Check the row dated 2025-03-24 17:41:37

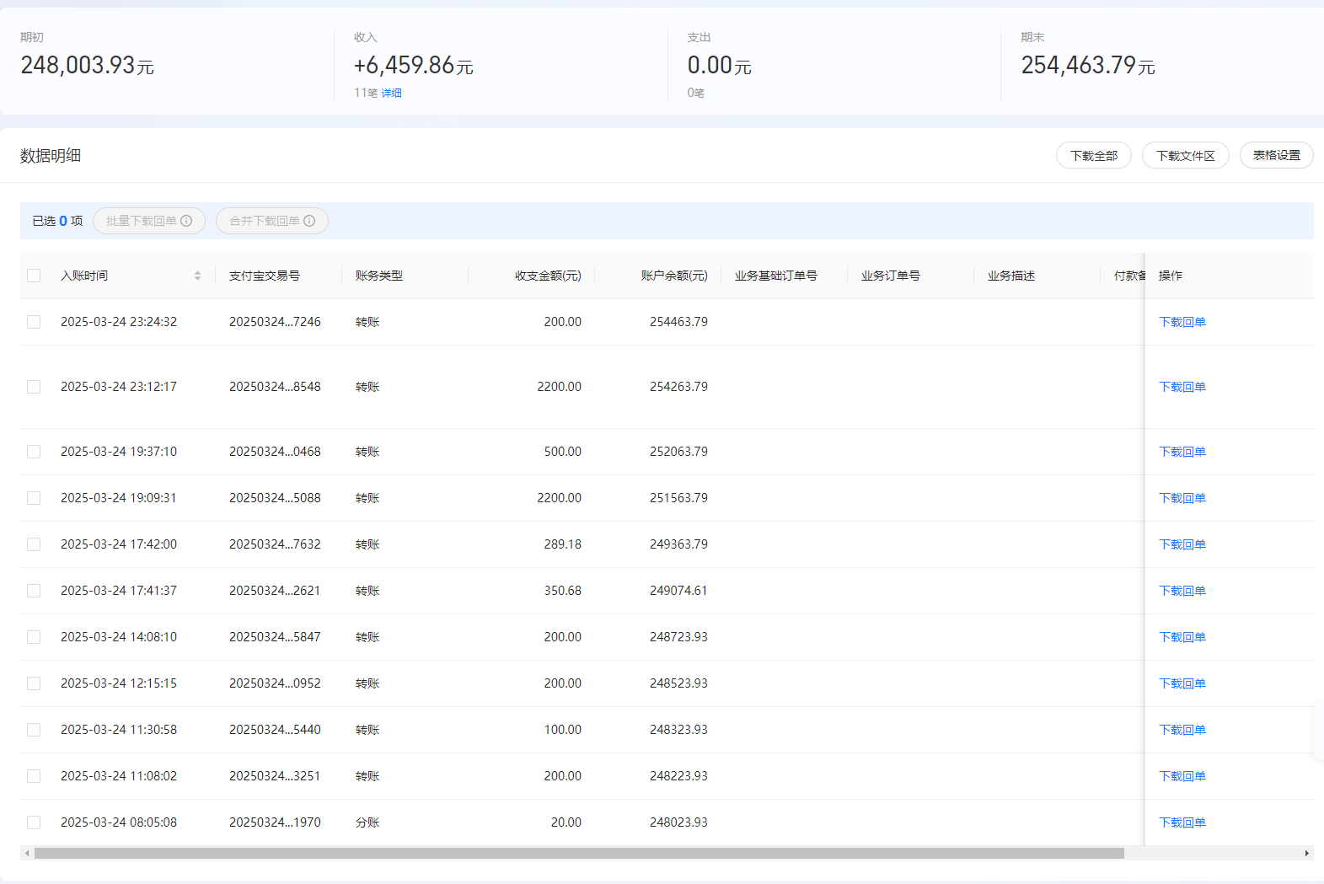(x=34, y=591)
